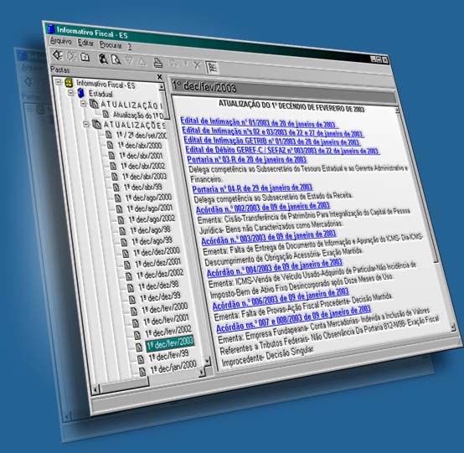The height and width of the screenshot is (453, 464).
Task: Click the grayed X icon in toolbar
Action: pos(197,65)
